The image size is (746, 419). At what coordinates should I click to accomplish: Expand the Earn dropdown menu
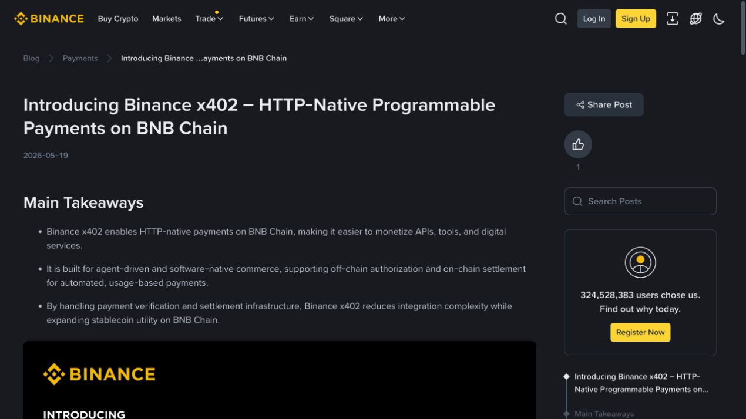coord(302,19)
